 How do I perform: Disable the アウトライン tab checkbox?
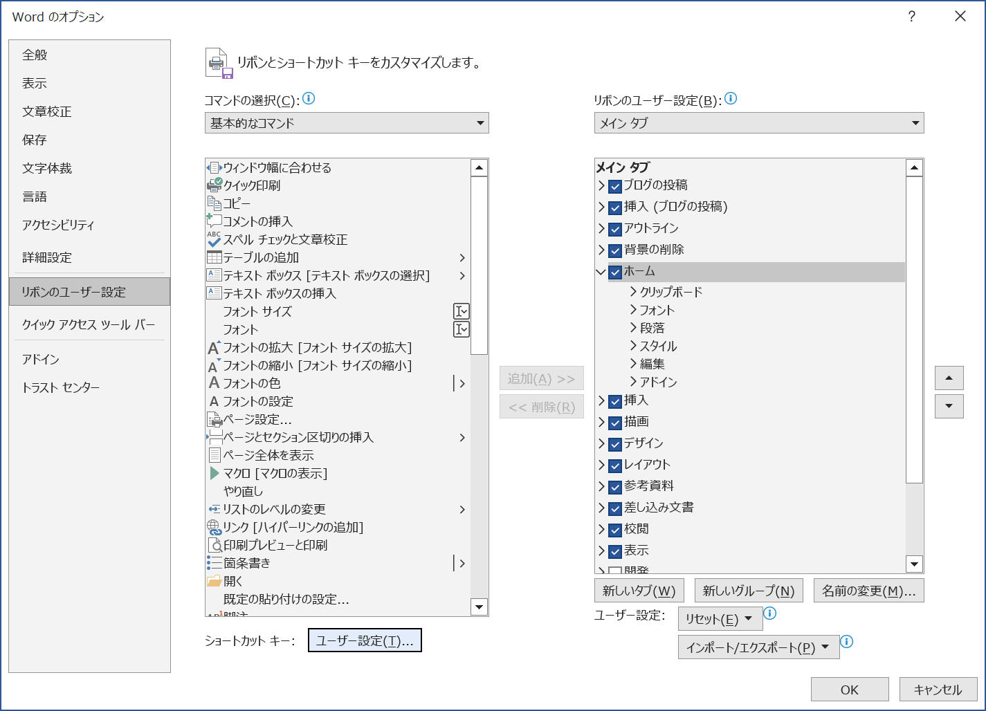point(615,229)
